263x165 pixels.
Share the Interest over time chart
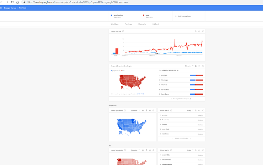click(x=203, y=31)
